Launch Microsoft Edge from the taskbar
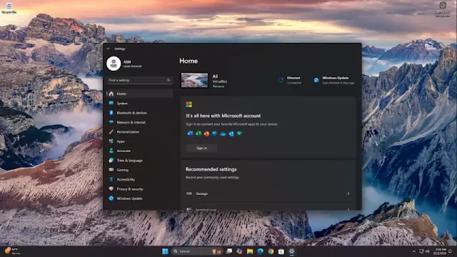Viewport: 457px width, 257px height. click(x=260, y=251)
